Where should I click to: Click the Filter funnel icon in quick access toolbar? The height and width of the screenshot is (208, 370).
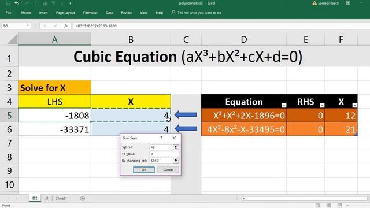point(54,3)
